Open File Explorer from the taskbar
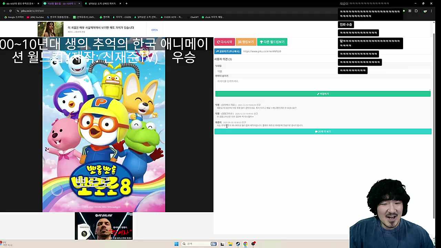Image resolution: width=441 pixels, height=248 pixels. point(230,244)
